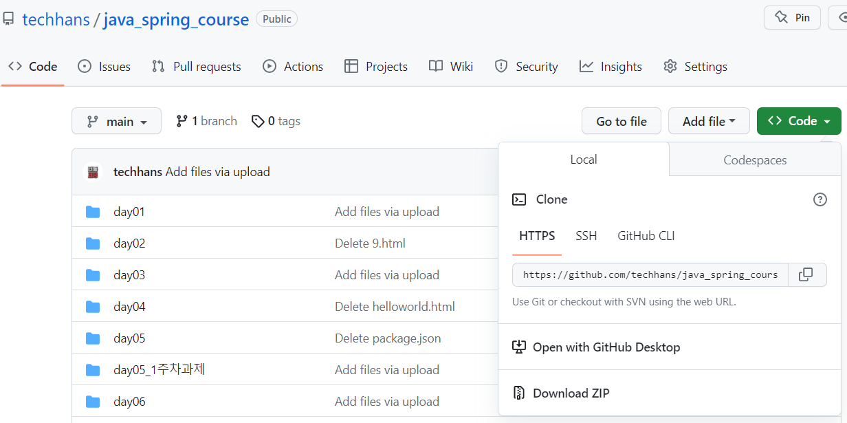
Task: Click the terminal icon beside Clone
Action: tap(519, 199)
